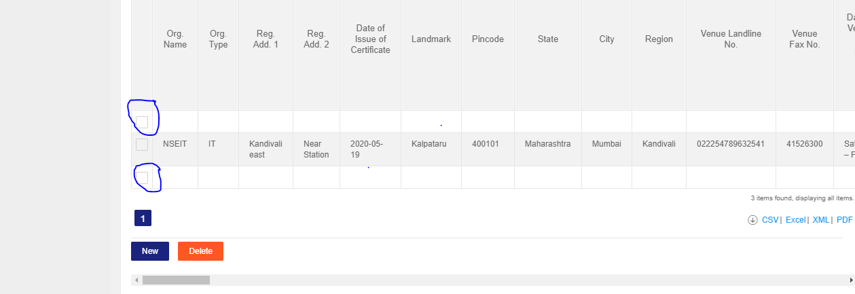855x294 pixels.
Task: Select the State column header
Action: [x=547, y=39]
